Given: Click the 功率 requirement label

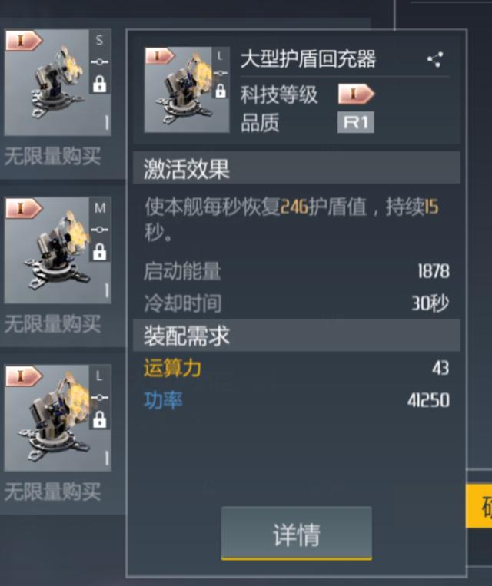Looking at the screenshot, I should (163, 400).
